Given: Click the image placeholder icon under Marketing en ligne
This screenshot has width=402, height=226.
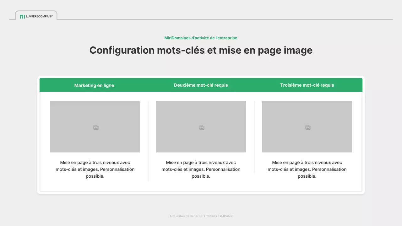Looking at the screenshot, I should (x=95, y=127).
